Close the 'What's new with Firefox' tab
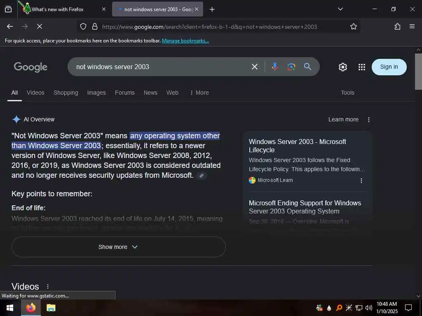This screenshot has height=316, width=422. pos(104,9)
